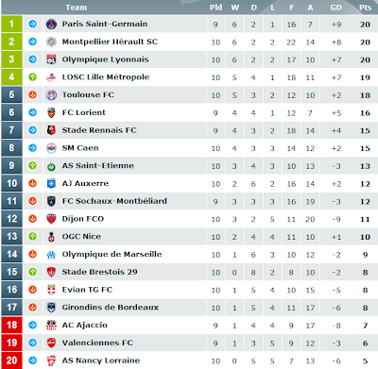The width and height of the screenshot is (378, 369).
Task: Open the AS Nancy Lorraine team link
Action: tap(101, 361)
